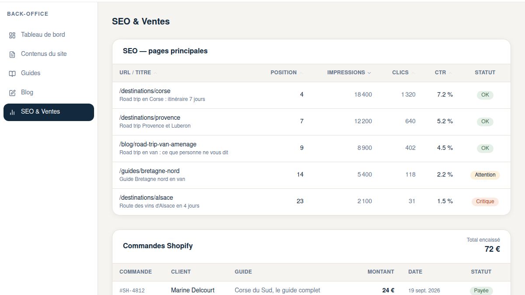Click CTR value 1.5 %
525x295 pixels.
(445, 201)
